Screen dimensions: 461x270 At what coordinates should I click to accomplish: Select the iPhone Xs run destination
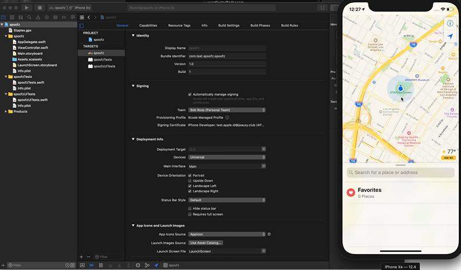(80, 7)
